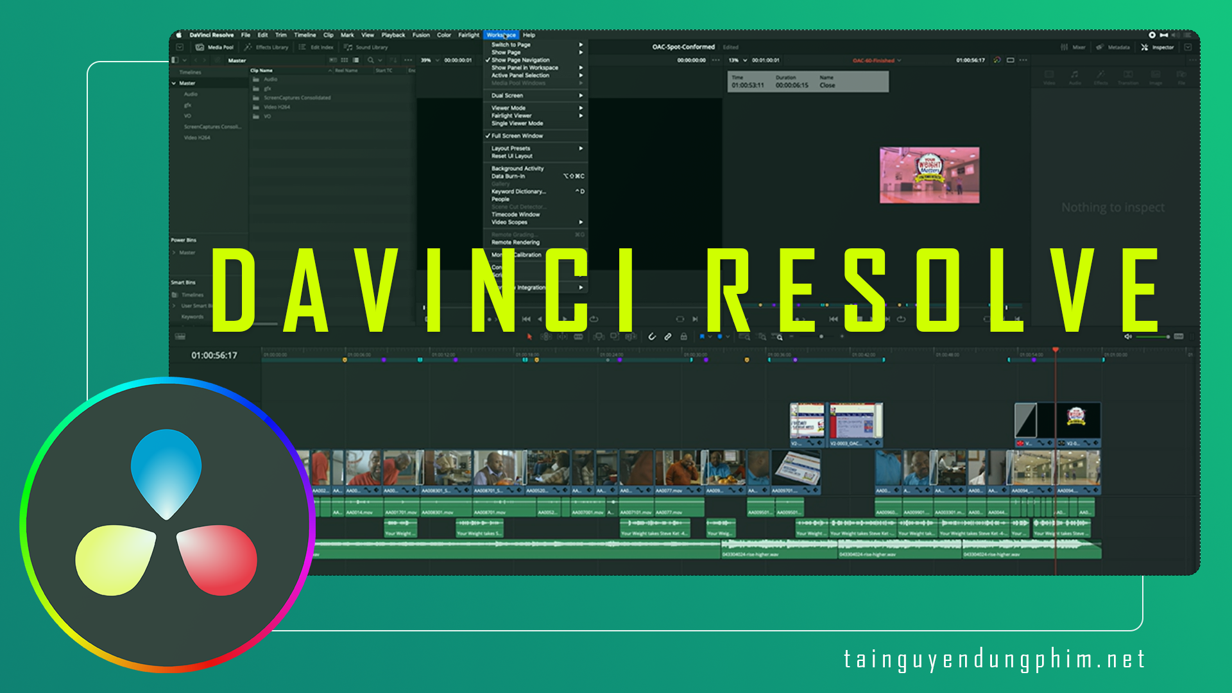Viewport: 1232px width, 693px height.
Task: Click the Inspector panel button
Action: tap(1158, 47)
